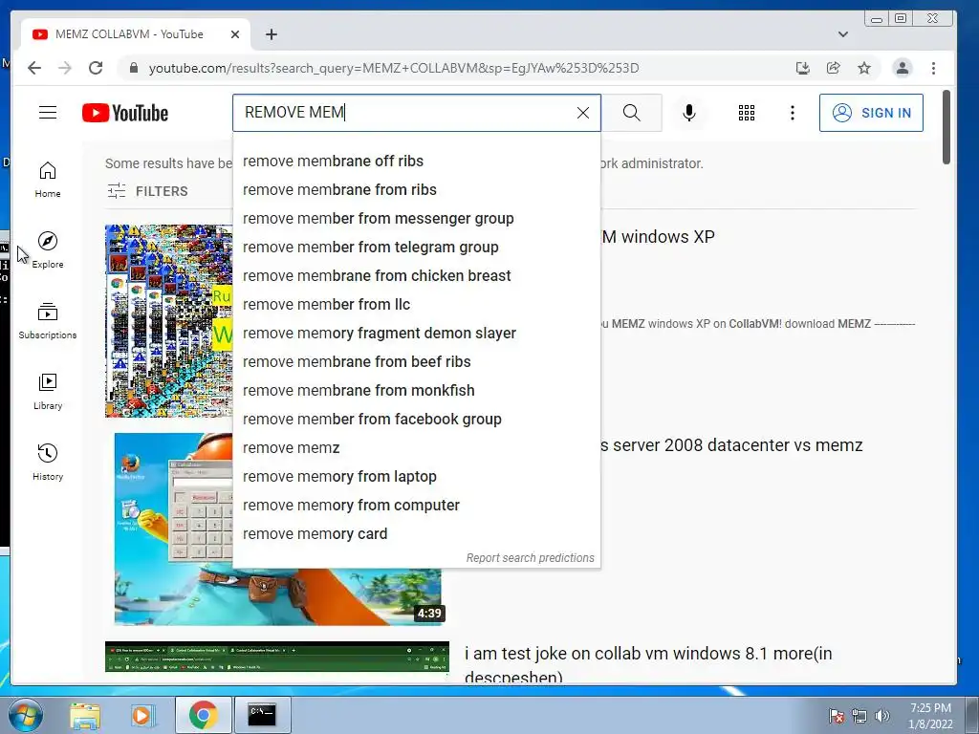Select the MEMZ COLLABVM - YouTube tab
Viewport: 979px width, 734px height.
(136, 34)
